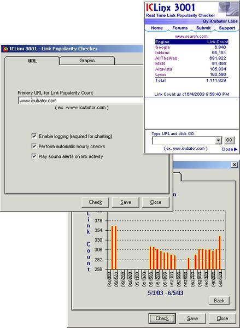This screenshot has height=328, width=240.
Task: Open Support in the ICLinx navigation
Action: coord(227,28)
